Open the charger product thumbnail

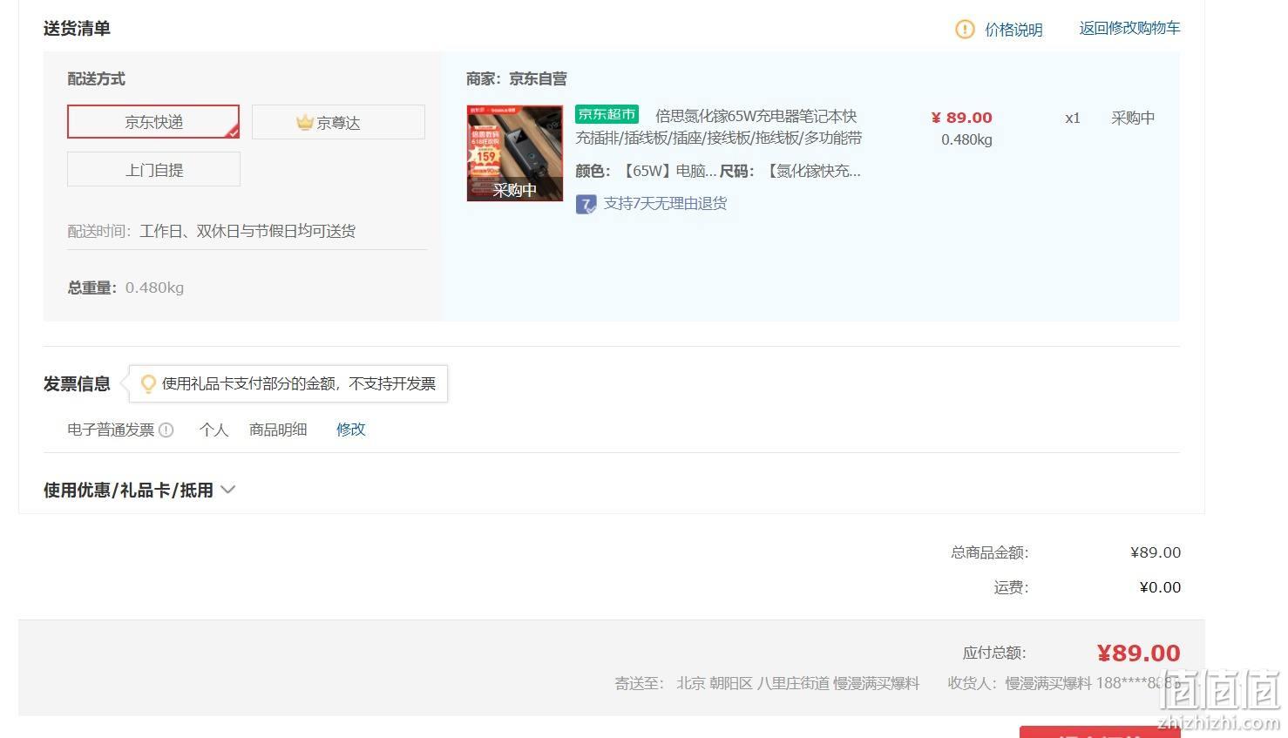click(x=515, y=153)
